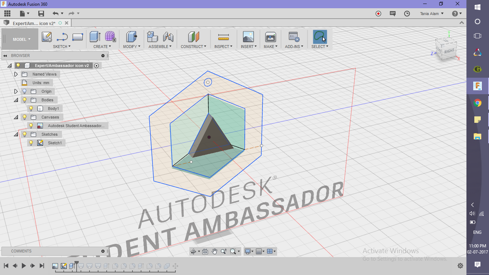Open the CREATE menu
This screenshot has height=275, width=489.
click(x=102, y=47)
